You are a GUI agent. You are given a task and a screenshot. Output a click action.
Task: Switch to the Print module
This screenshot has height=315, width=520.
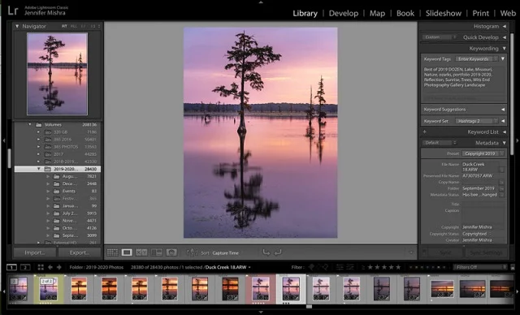tap(480, 13)
